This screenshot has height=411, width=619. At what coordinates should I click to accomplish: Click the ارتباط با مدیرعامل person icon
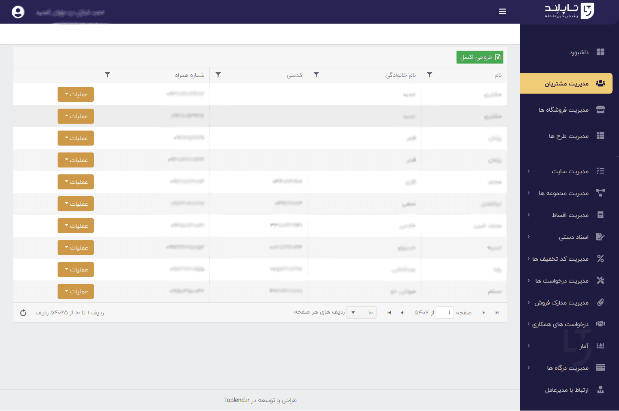(x=601, y=390)
